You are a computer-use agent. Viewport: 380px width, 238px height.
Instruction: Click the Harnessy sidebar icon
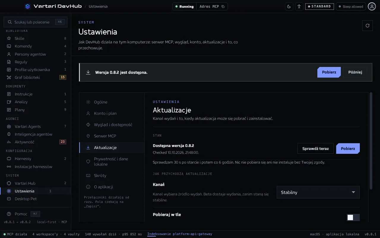(x=9, y=159)
